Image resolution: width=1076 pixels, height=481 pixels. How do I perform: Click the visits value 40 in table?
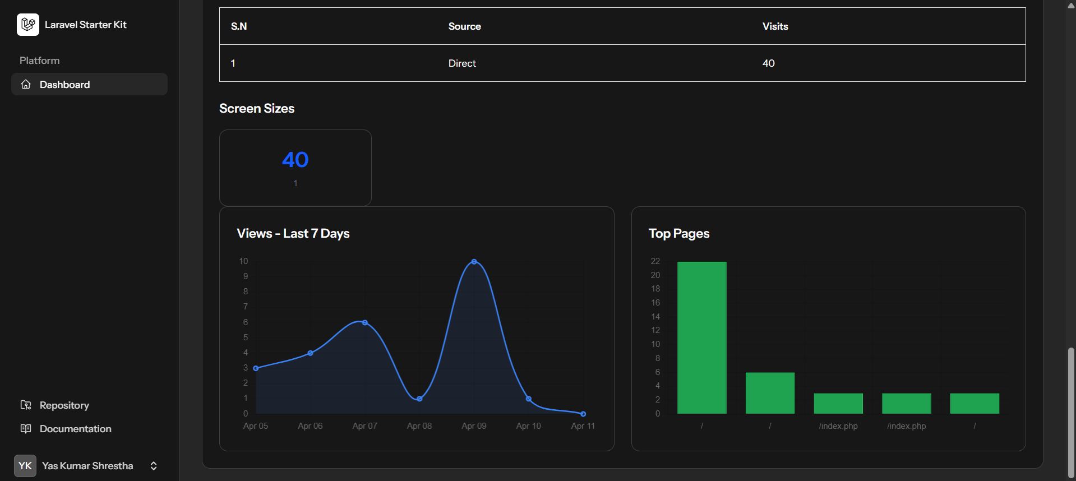[769, 63]
